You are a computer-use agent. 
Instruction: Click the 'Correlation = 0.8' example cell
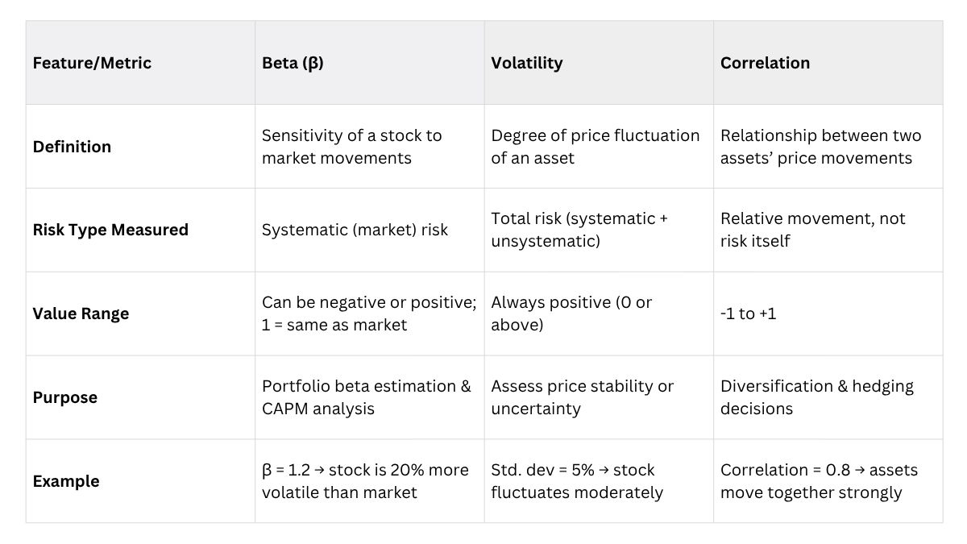click(819, 481)
